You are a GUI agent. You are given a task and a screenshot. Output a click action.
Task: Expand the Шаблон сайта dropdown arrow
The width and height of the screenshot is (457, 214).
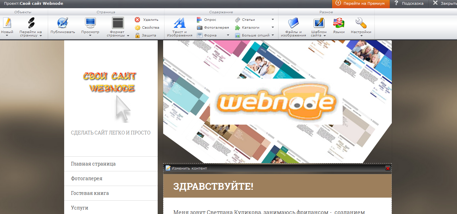(x=325, y=35)
